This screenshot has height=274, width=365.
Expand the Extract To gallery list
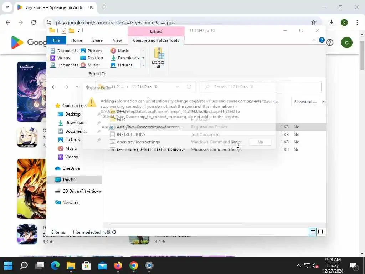[143, 65]
